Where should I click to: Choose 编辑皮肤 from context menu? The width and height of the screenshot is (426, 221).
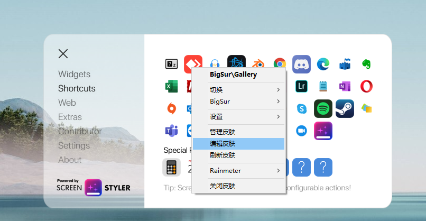(239, 144)
